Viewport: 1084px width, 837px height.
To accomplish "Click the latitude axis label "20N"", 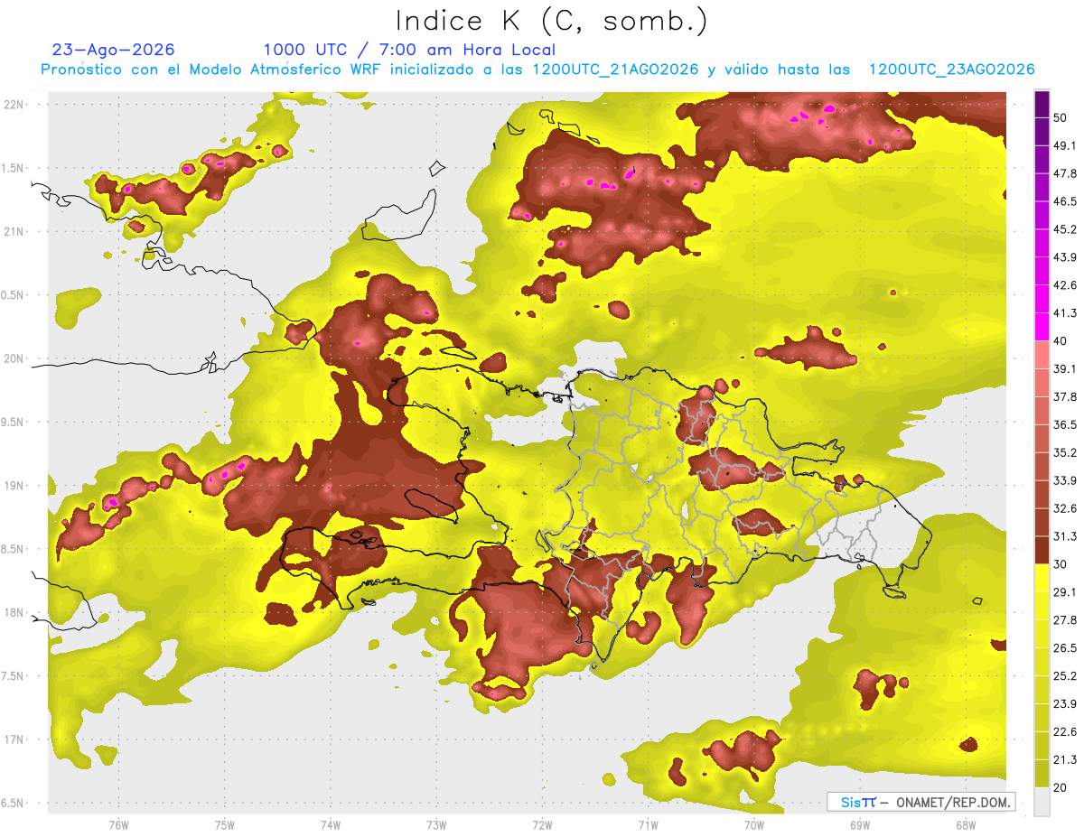I will click(13, 358).
